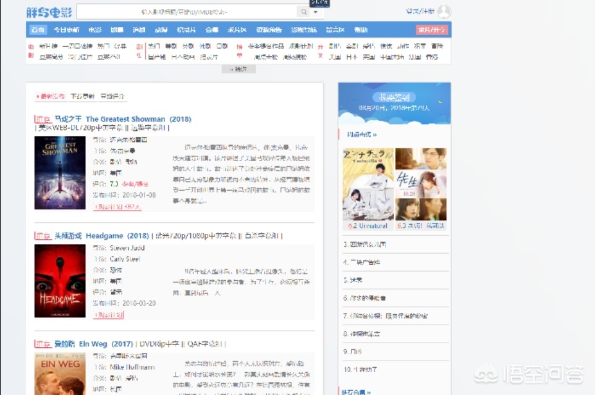Open the sidebar ranking header link with »
This screenshot has height=395, width=595.
coord(361,135)
